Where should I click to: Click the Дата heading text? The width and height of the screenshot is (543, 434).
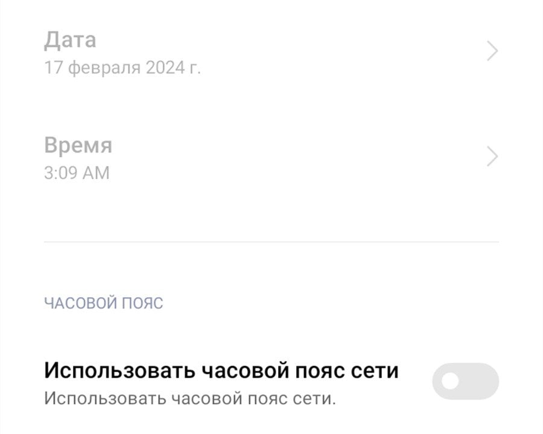click(70, 40)
